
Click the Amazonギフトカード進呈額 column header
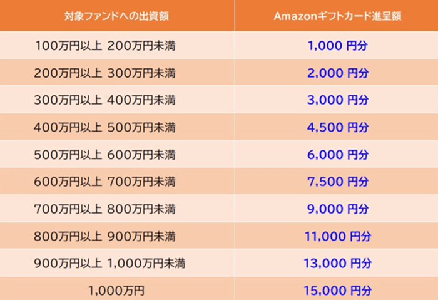pyautogui.click(x=337, y=16)
